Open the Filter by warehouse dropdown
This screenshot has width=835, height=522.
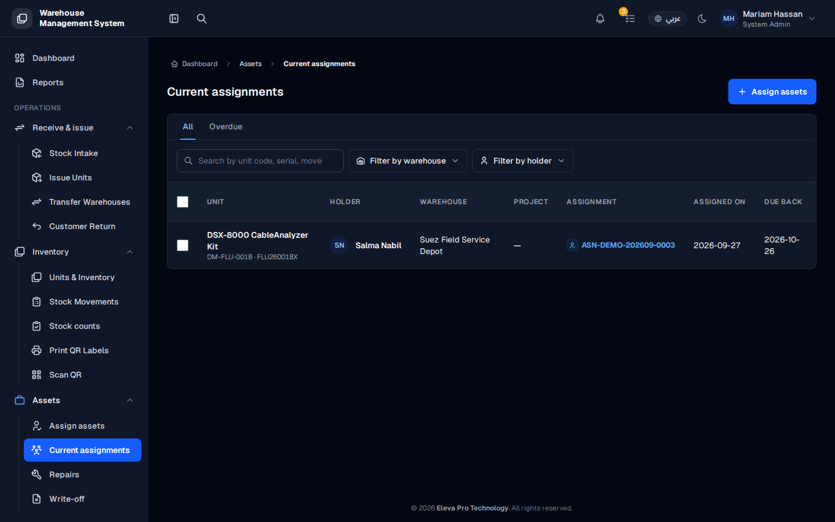(408, 161)
